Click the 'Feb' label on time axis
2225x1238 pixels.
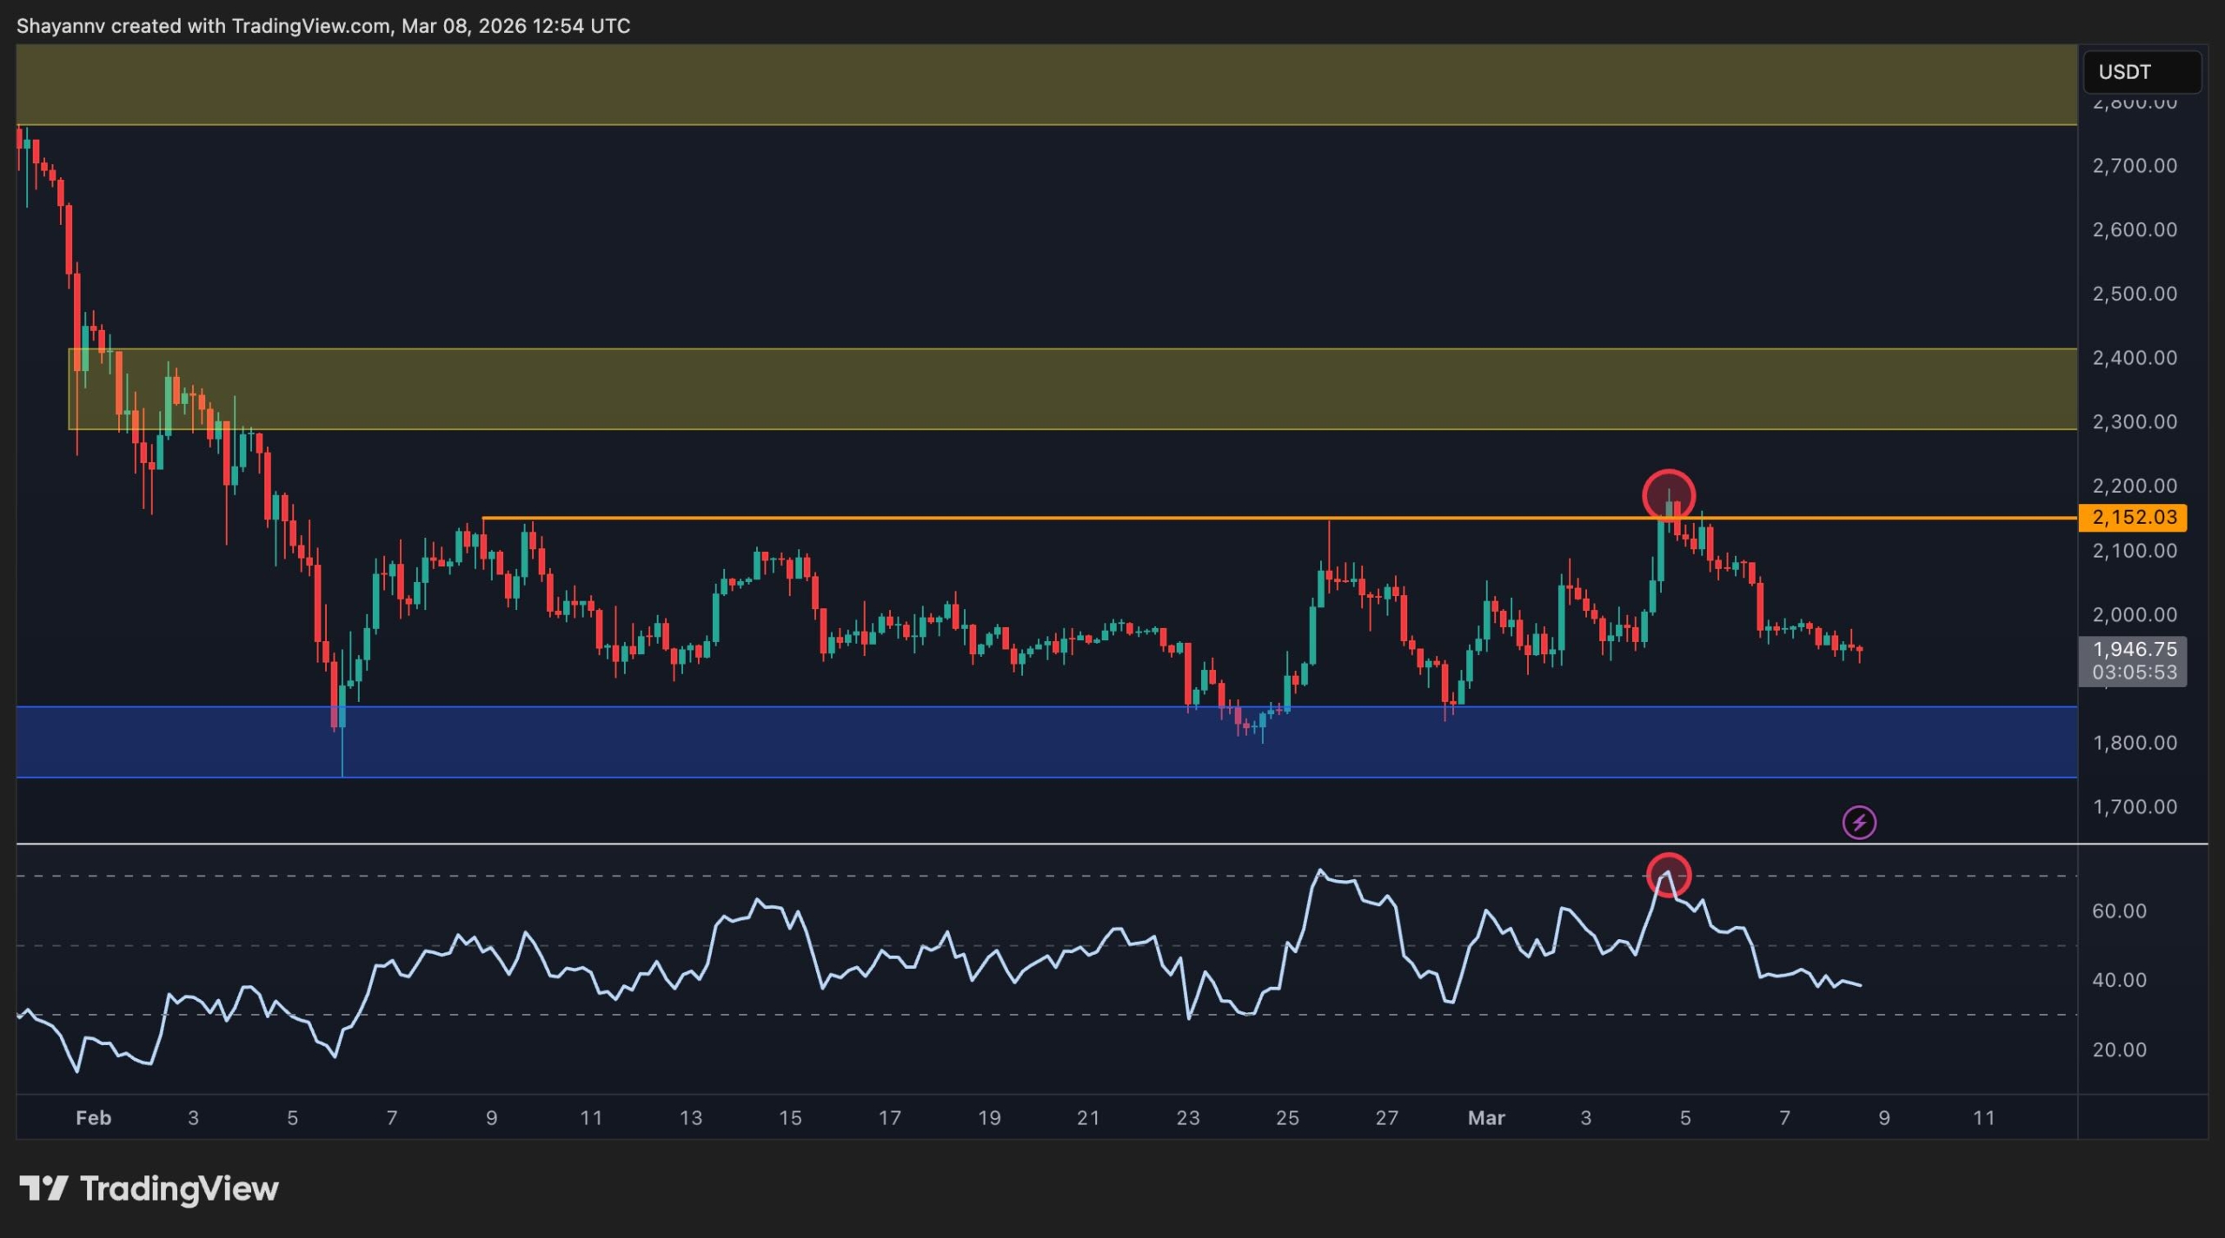(x=93, y=1117)
